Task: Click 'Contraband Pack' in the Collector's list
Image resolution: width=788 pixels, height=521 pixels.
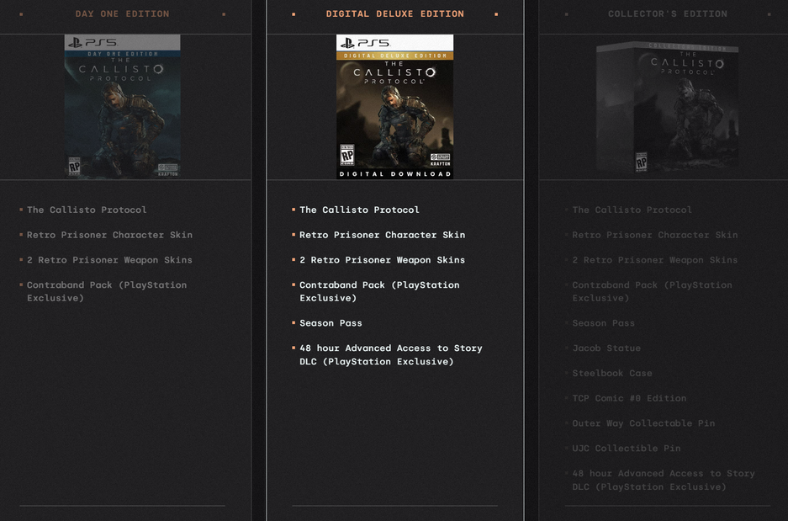Action: pos(652,291)
